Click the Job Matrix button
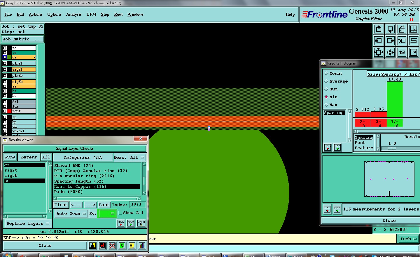The image size is (420, 257). tap(23, 39)
